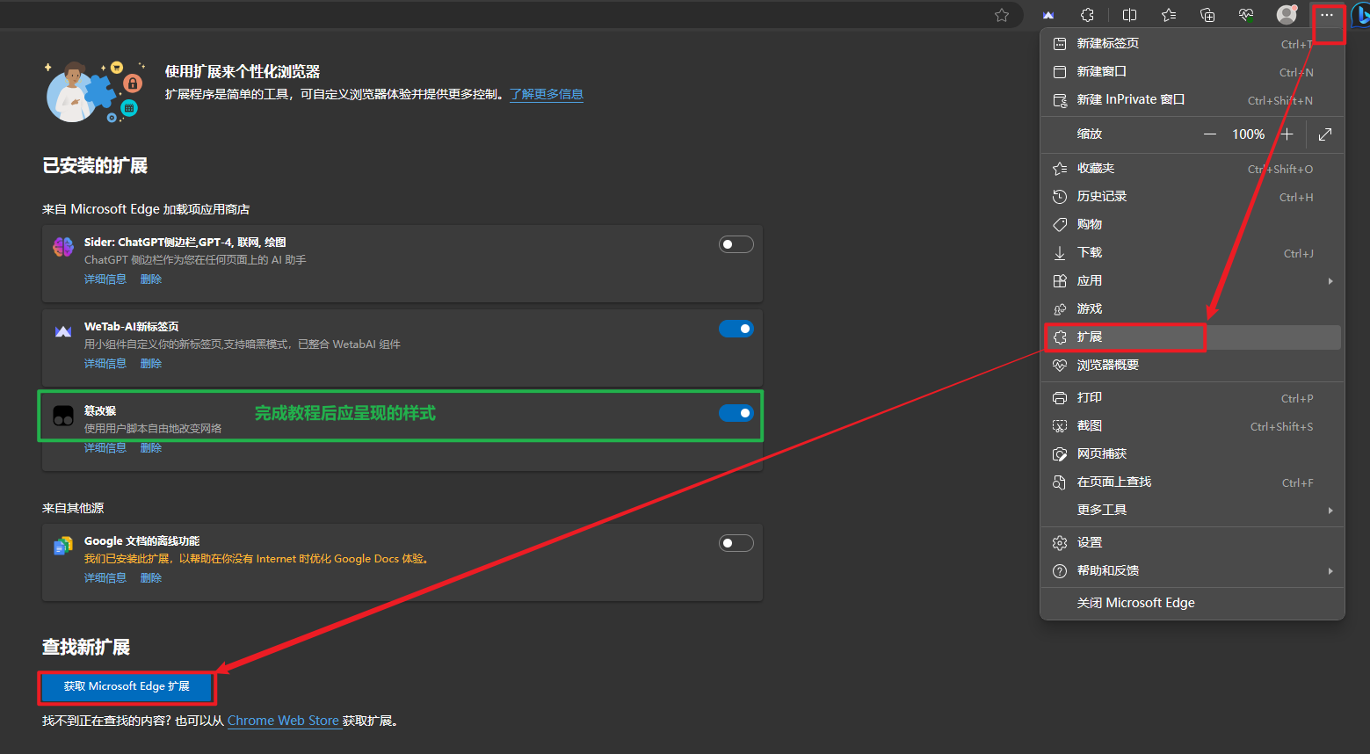The width and height of the screenshot is (1370, 754).
Task: Click the Google Docs offline extension icon
Action: [x=63, y=546]
